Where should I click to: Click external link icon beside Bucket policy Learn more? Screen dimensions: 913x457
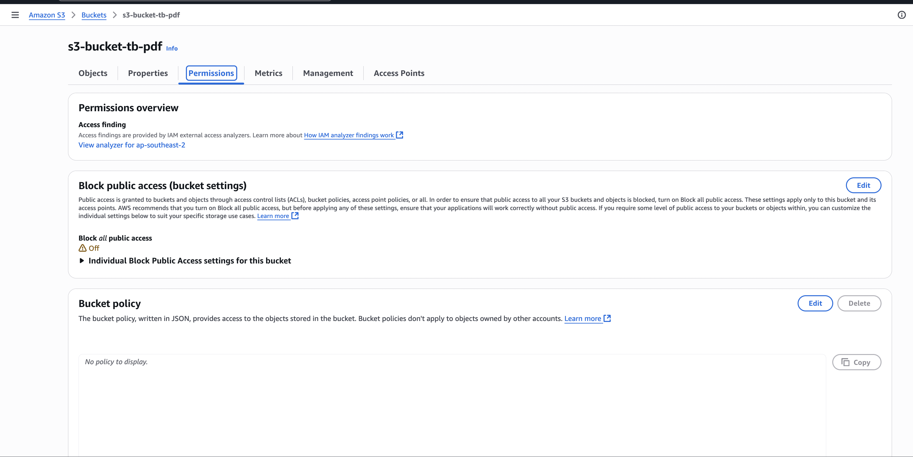point(607,318)
